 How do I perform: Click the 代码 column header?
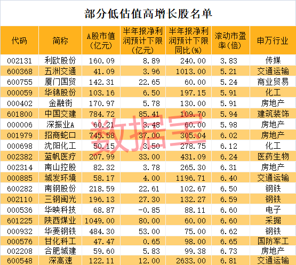click(x=19, y=41)
